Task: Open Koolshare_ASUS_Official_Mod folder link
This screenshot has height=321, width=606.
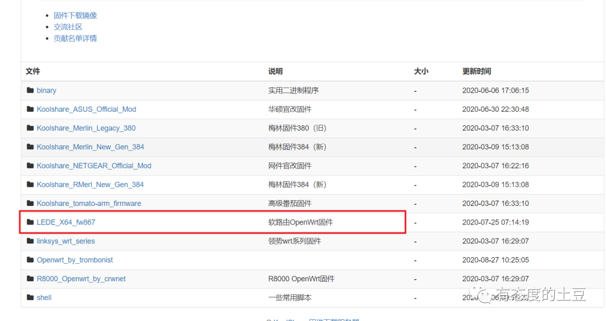Action: coord(86,109)
